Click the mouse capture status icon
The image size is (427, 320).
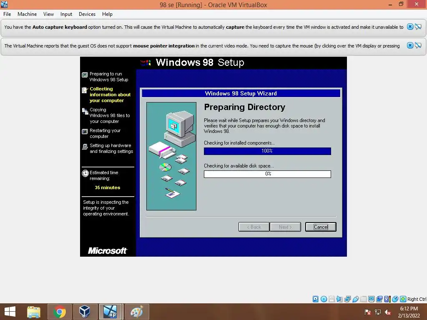coord(395,299)
